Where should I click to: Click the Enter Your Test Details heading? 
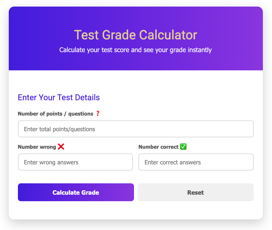click(59, 97)
